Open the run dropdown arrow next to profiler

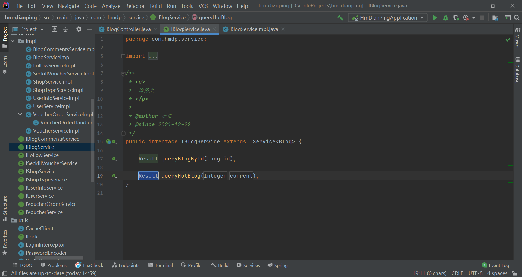[x=474, y=18]
